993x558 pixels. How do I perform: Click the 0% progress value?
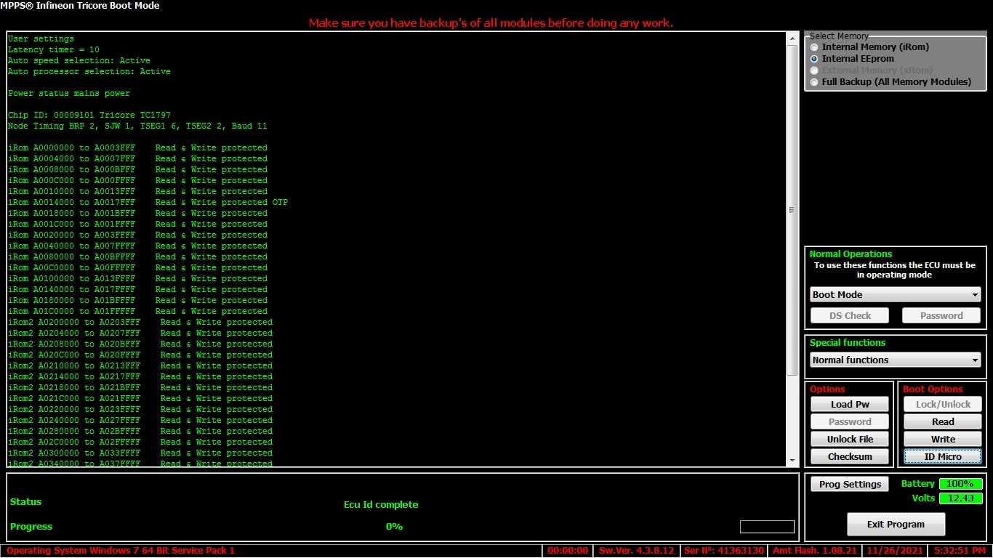point(394,527)
